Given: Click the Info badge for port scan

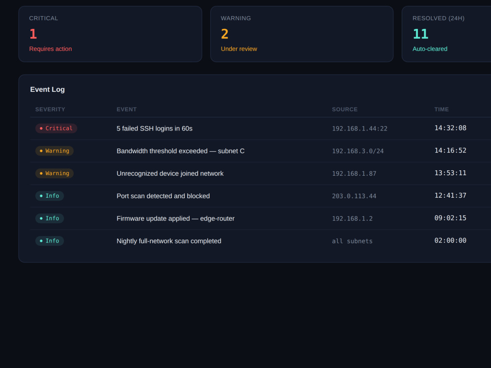Looking at the screenshot, I should pyautogui.click(x=50, y=196).
